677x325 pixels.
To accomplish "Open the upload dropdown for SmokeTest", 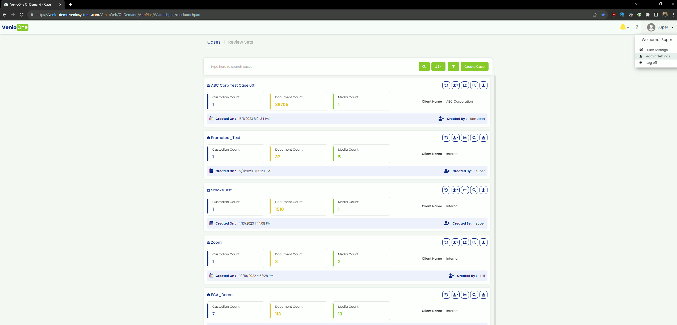I will pyautogui.click(x=455, y=190).
